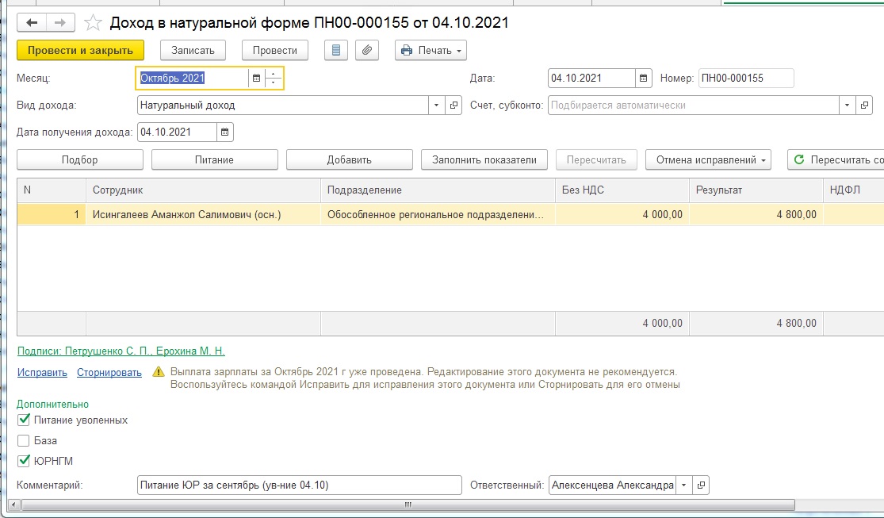Open calendar picker for Месяц field

(x=256, y=78)
